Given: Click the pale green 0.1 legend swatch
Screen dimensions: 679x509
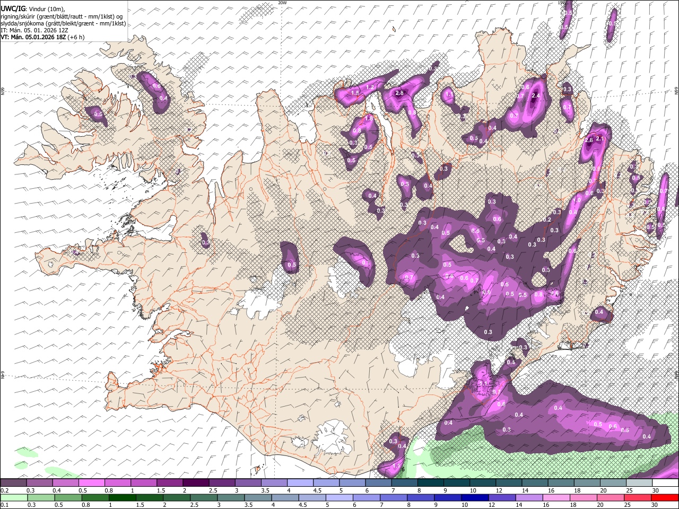Looking at the screenshot, I should click(14, 497).
